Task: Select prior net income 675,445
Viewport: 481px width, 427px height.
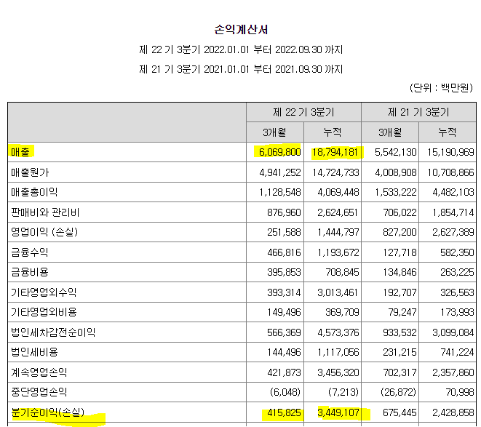Action: pyautogui.click(x=399, y=412)
